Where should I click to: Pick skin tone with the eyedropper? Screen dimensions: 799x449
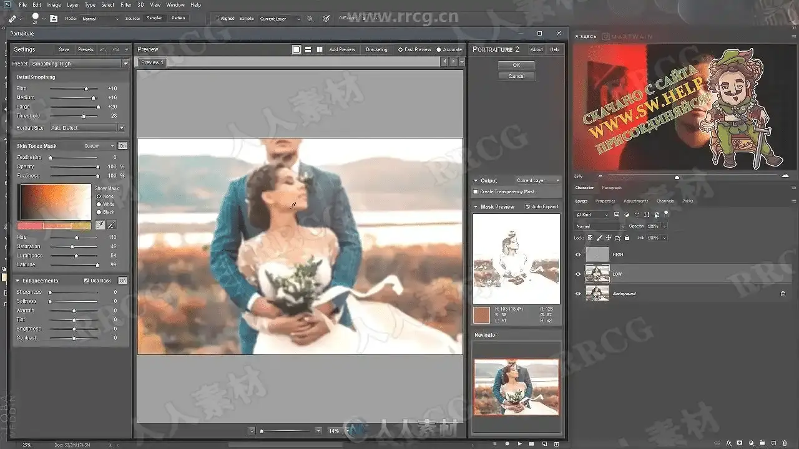click(100, 225)
